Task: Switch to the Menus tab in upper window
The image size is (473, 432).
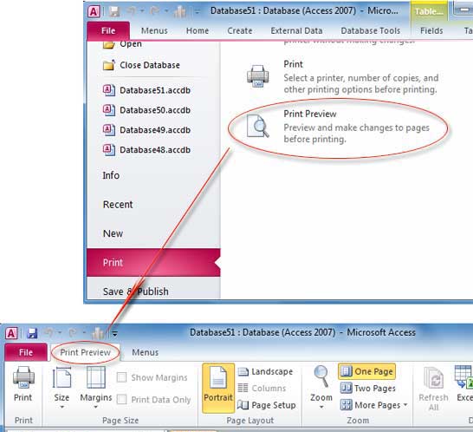Action: point(154,31)
